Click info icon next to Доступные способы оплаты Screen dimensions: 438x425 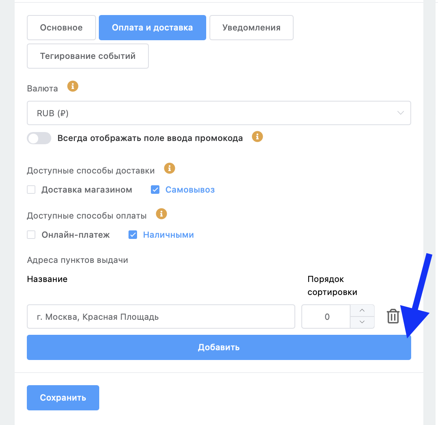[162, 214]
